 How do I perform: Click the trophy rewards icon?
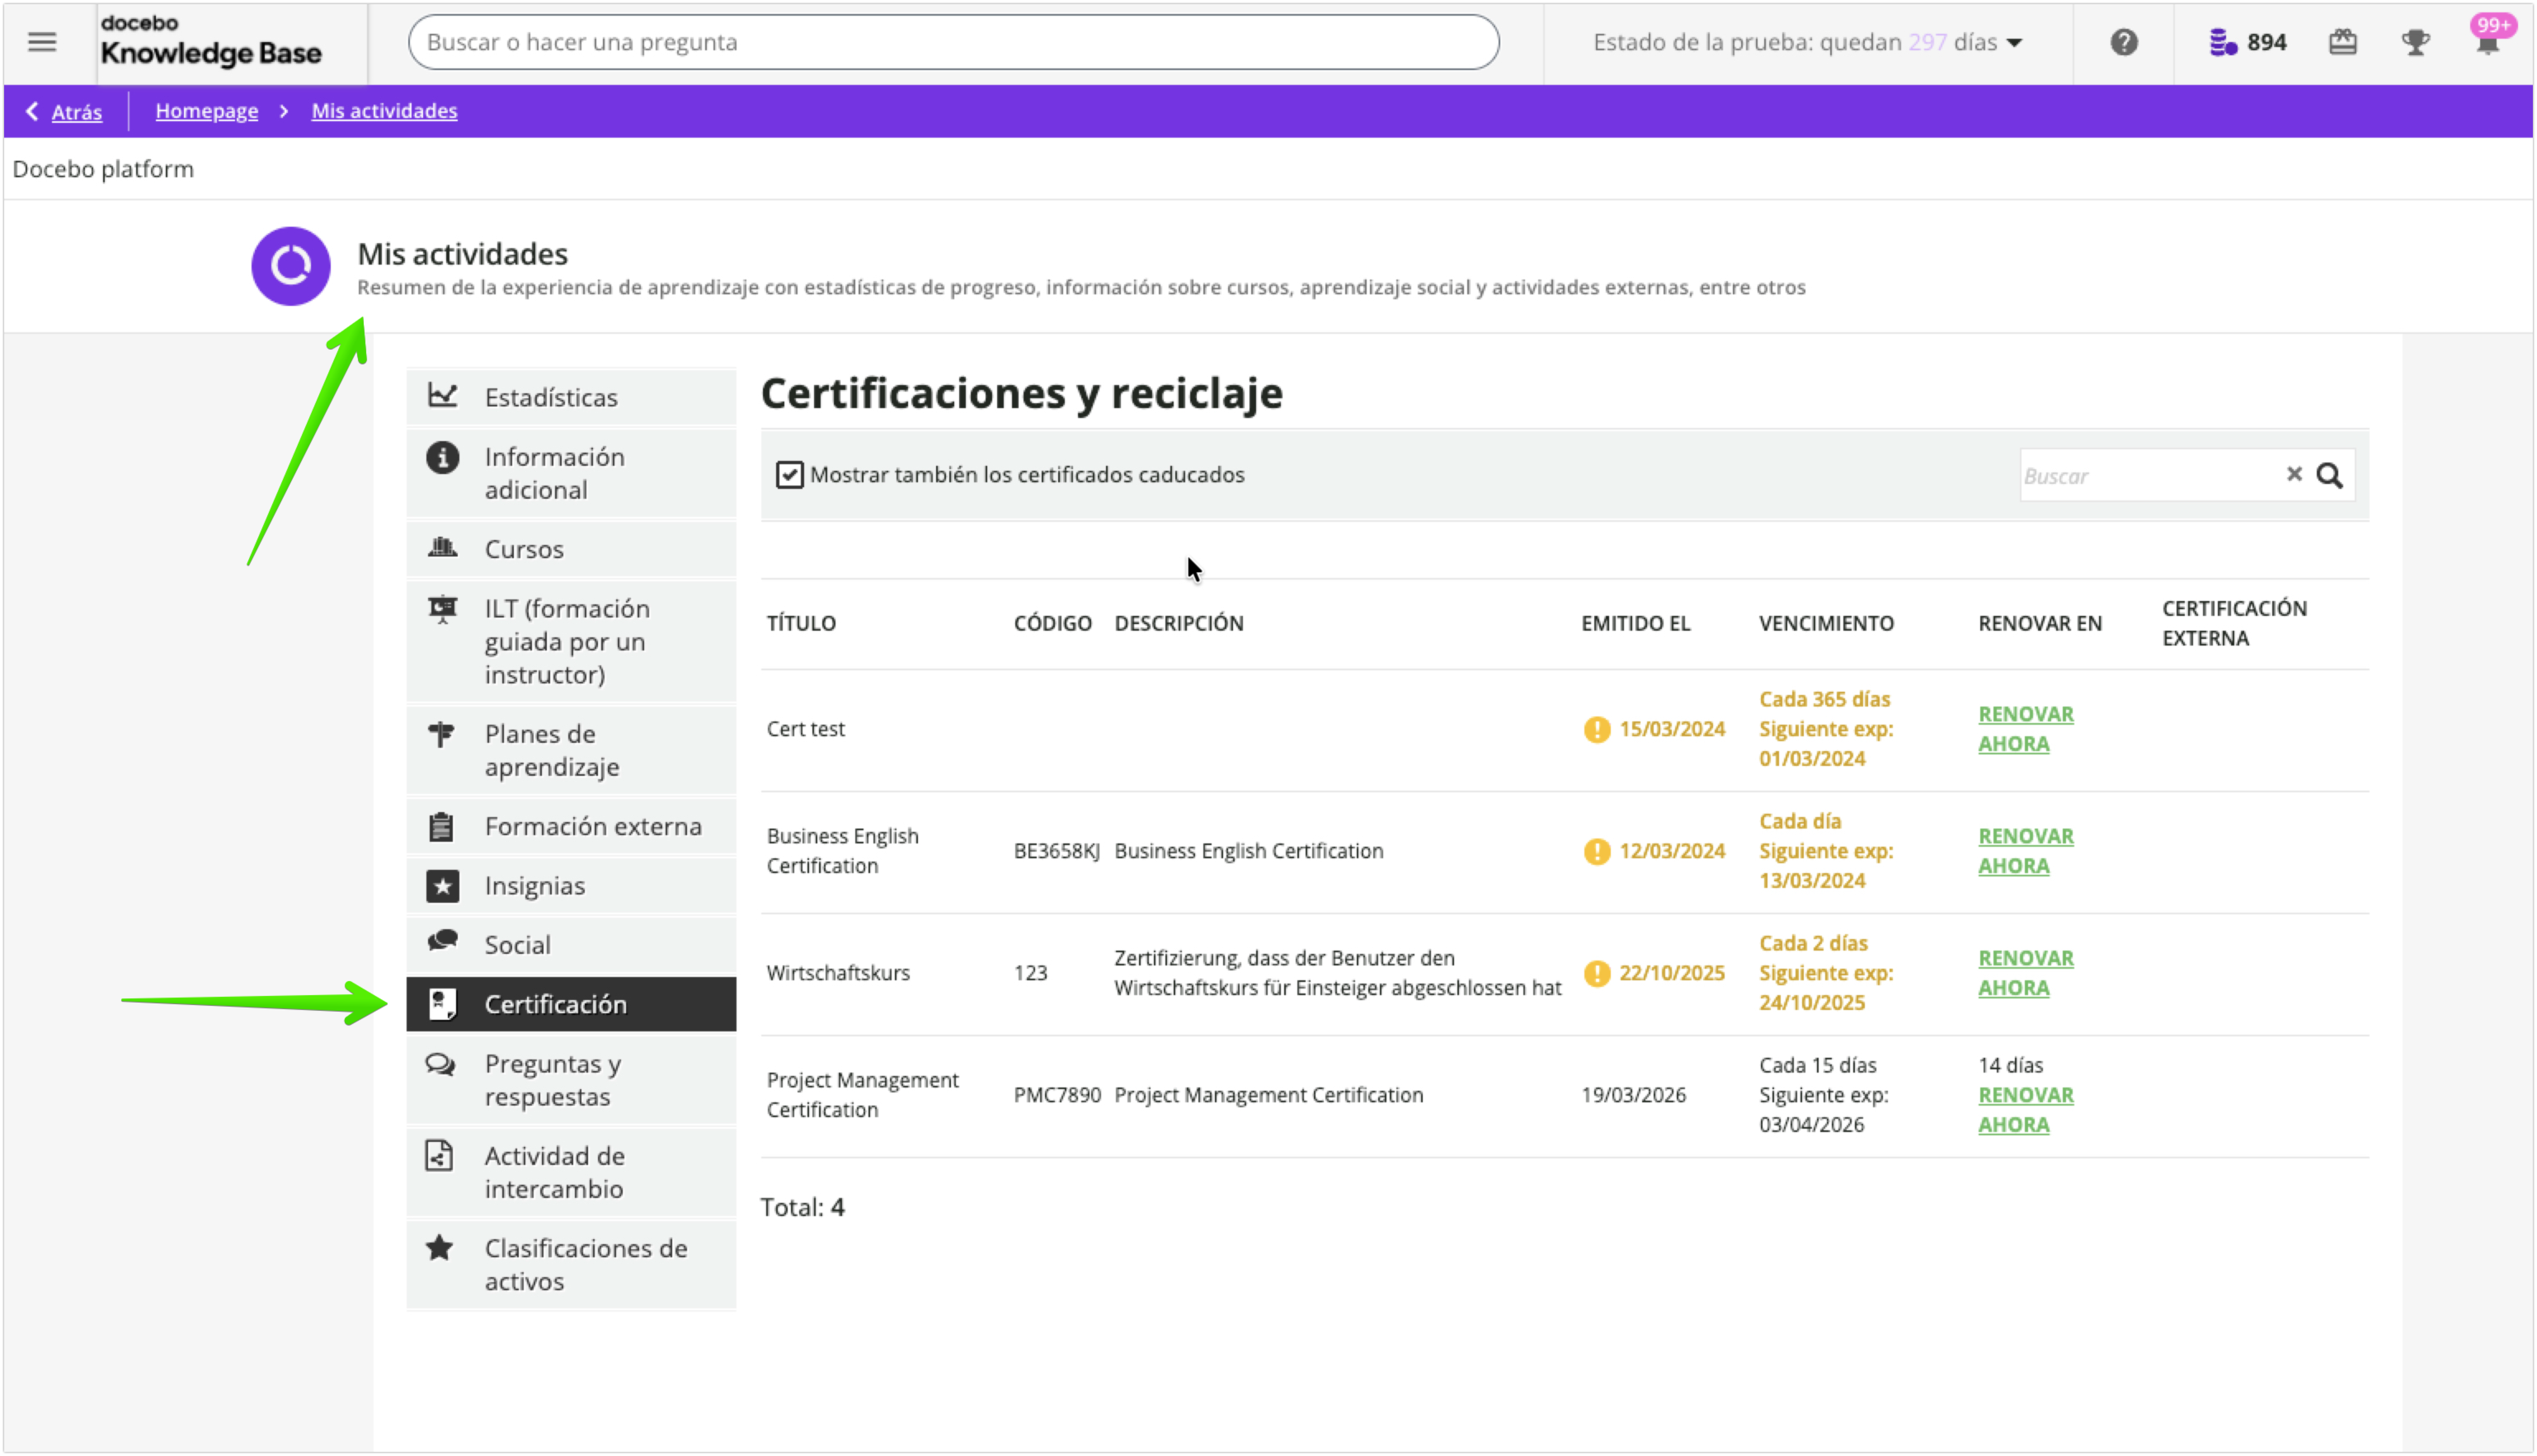click(2415, 42)
